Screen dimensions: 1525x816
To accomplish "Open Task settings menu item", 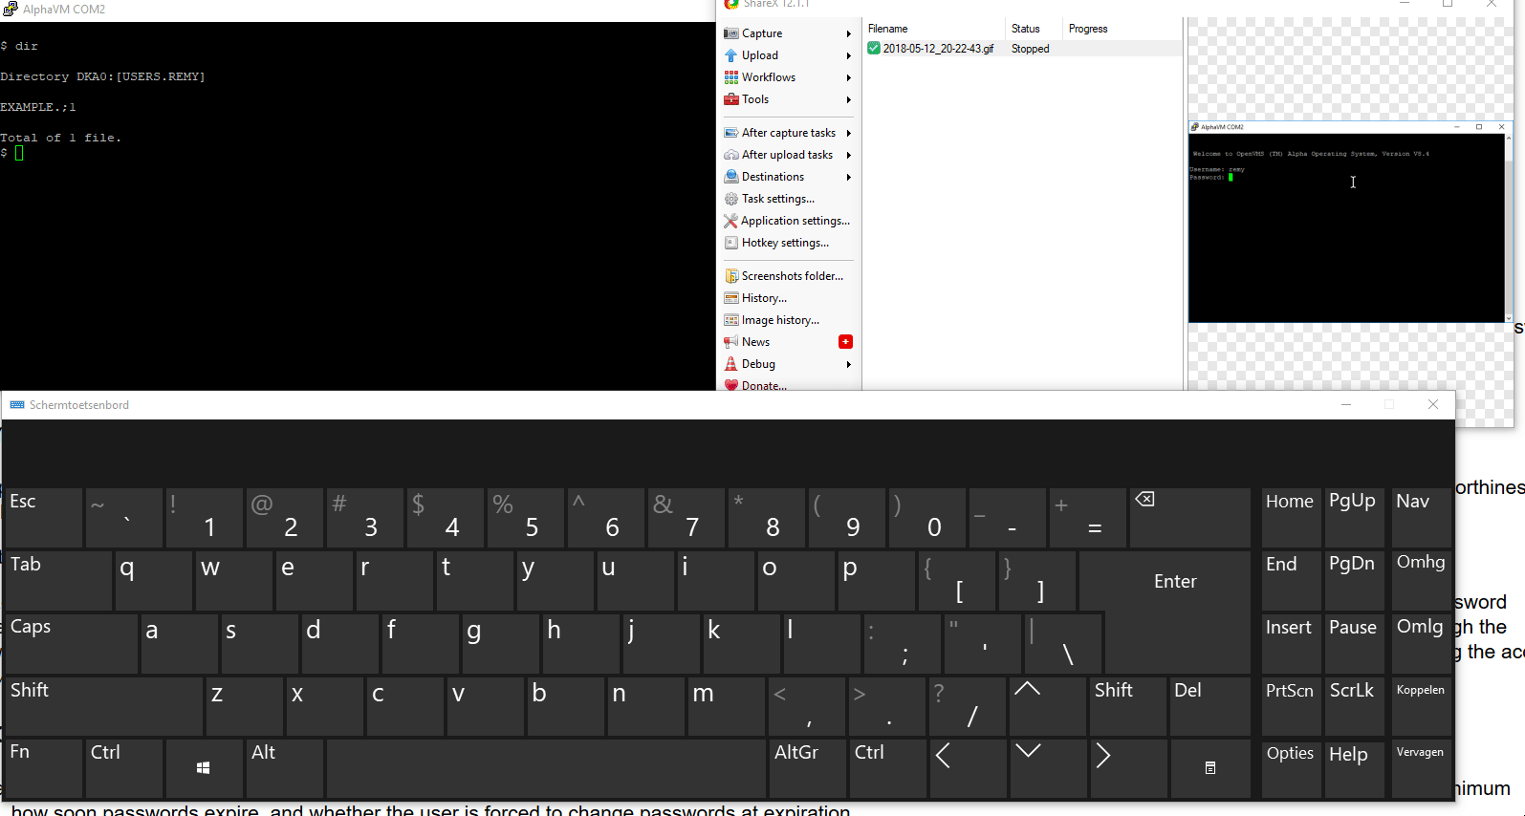I will [777, 199].
